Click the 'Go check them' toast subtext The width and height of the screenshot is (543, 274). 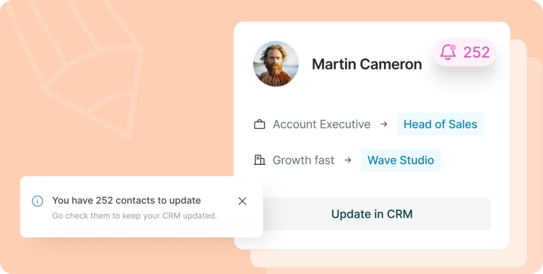(x=134, y=216)
